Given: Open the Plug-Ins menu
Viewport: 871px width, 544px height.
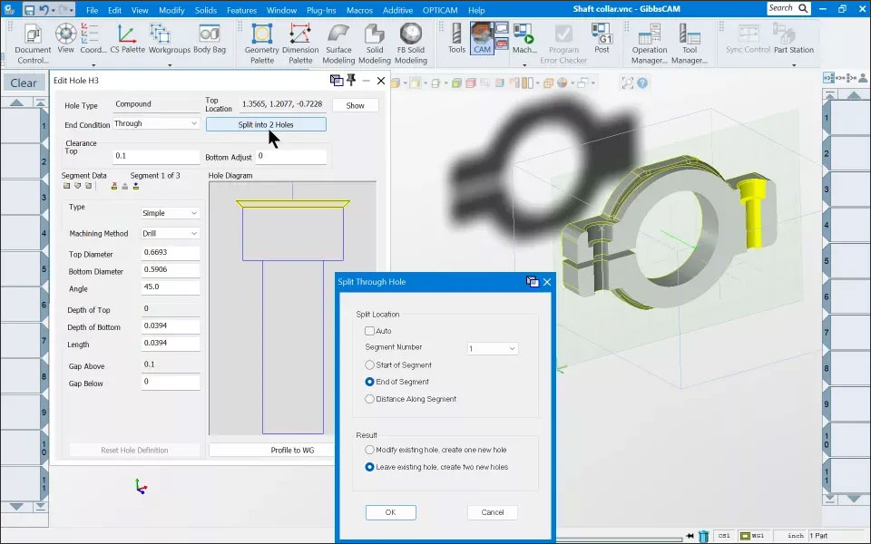Looking at the screenshot, I should [x=321, y=10].
